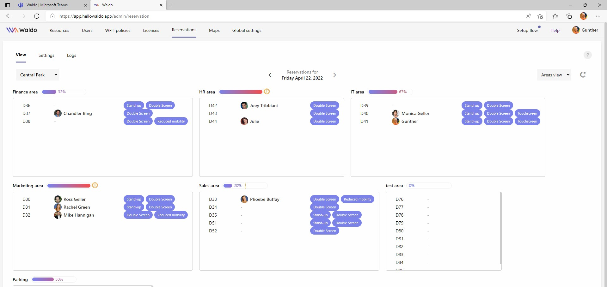Click Parking 50% occupancy bar
This screenshot has height=287, width=607.
(x=54, y=279)
